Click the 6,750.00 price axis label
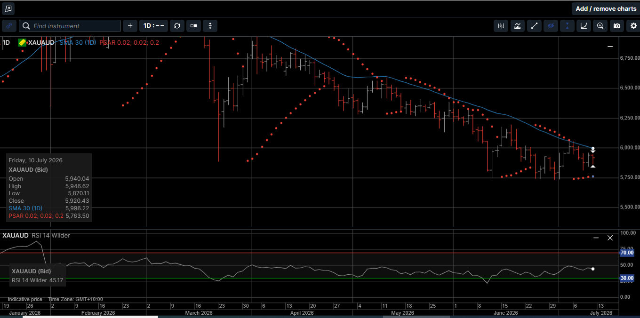Viewport: 640px width, 318px height. [x=630, y=58]
